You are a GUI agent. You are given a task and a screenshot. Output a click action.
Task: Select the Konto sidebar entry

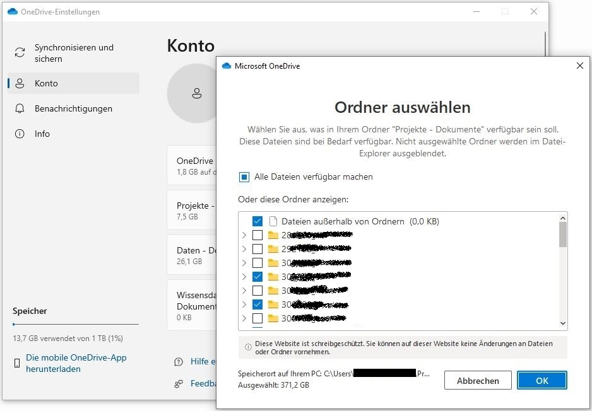click(74, 83)
